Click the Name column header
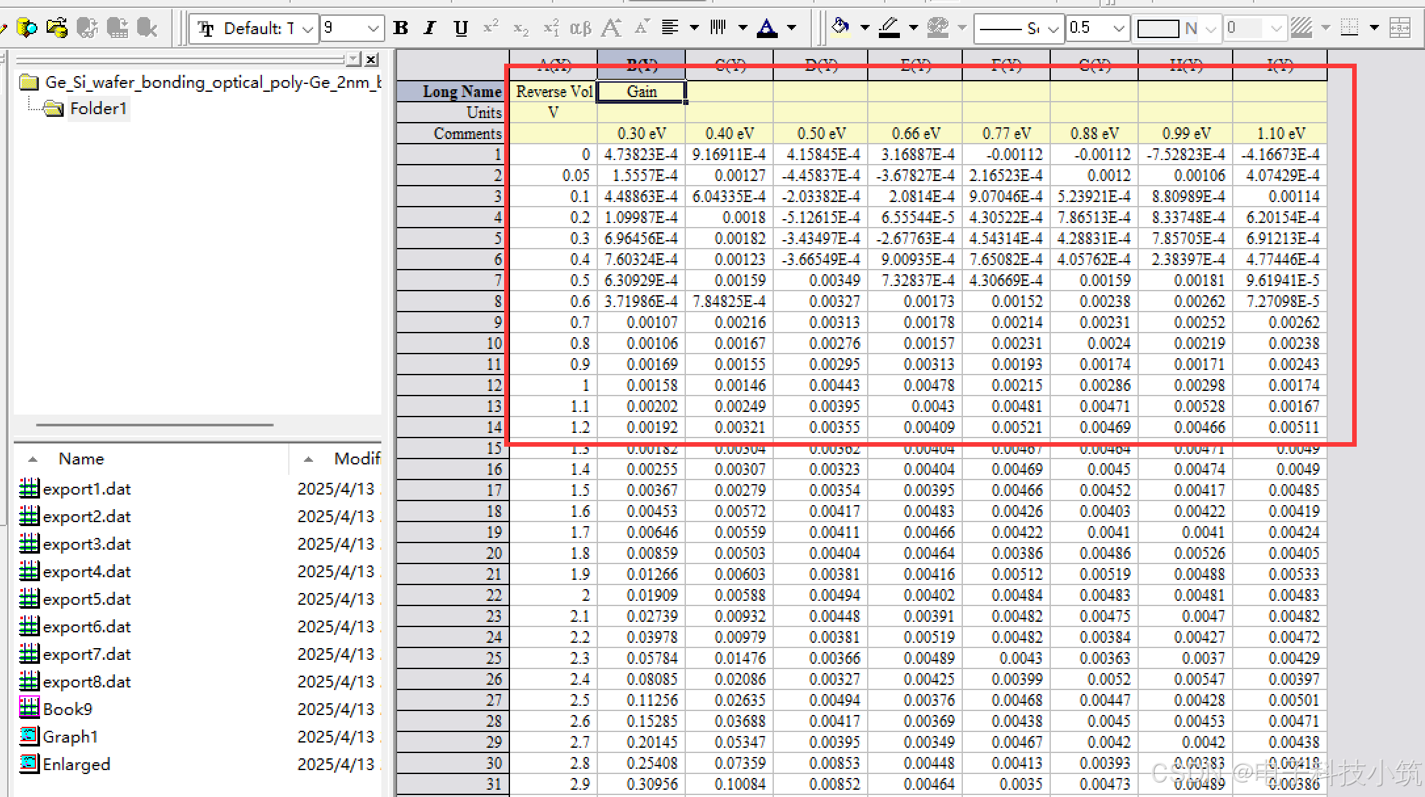 (81, 459)
